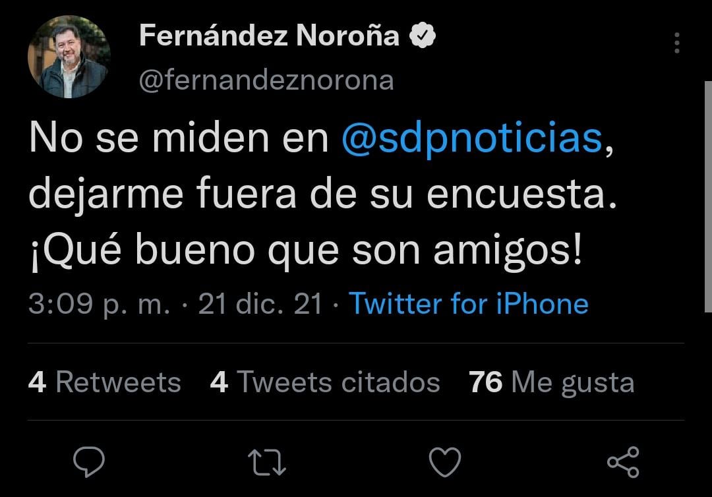Screen dimensions: 712x497
Task: Select the words "No se miden en"
Action: point(178,138)
